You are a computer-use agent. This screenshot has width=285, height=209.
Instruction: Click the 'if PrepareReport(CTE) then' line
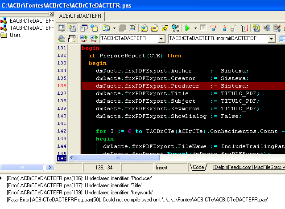click(135, 56)
